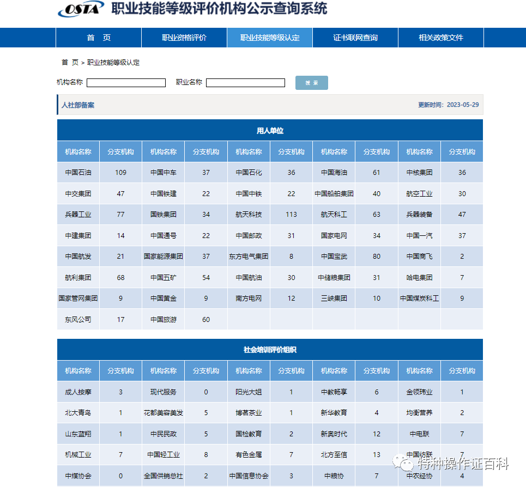Click the 搜索 search button
This screenshot has height=487, width=526.
click(312, 83)
